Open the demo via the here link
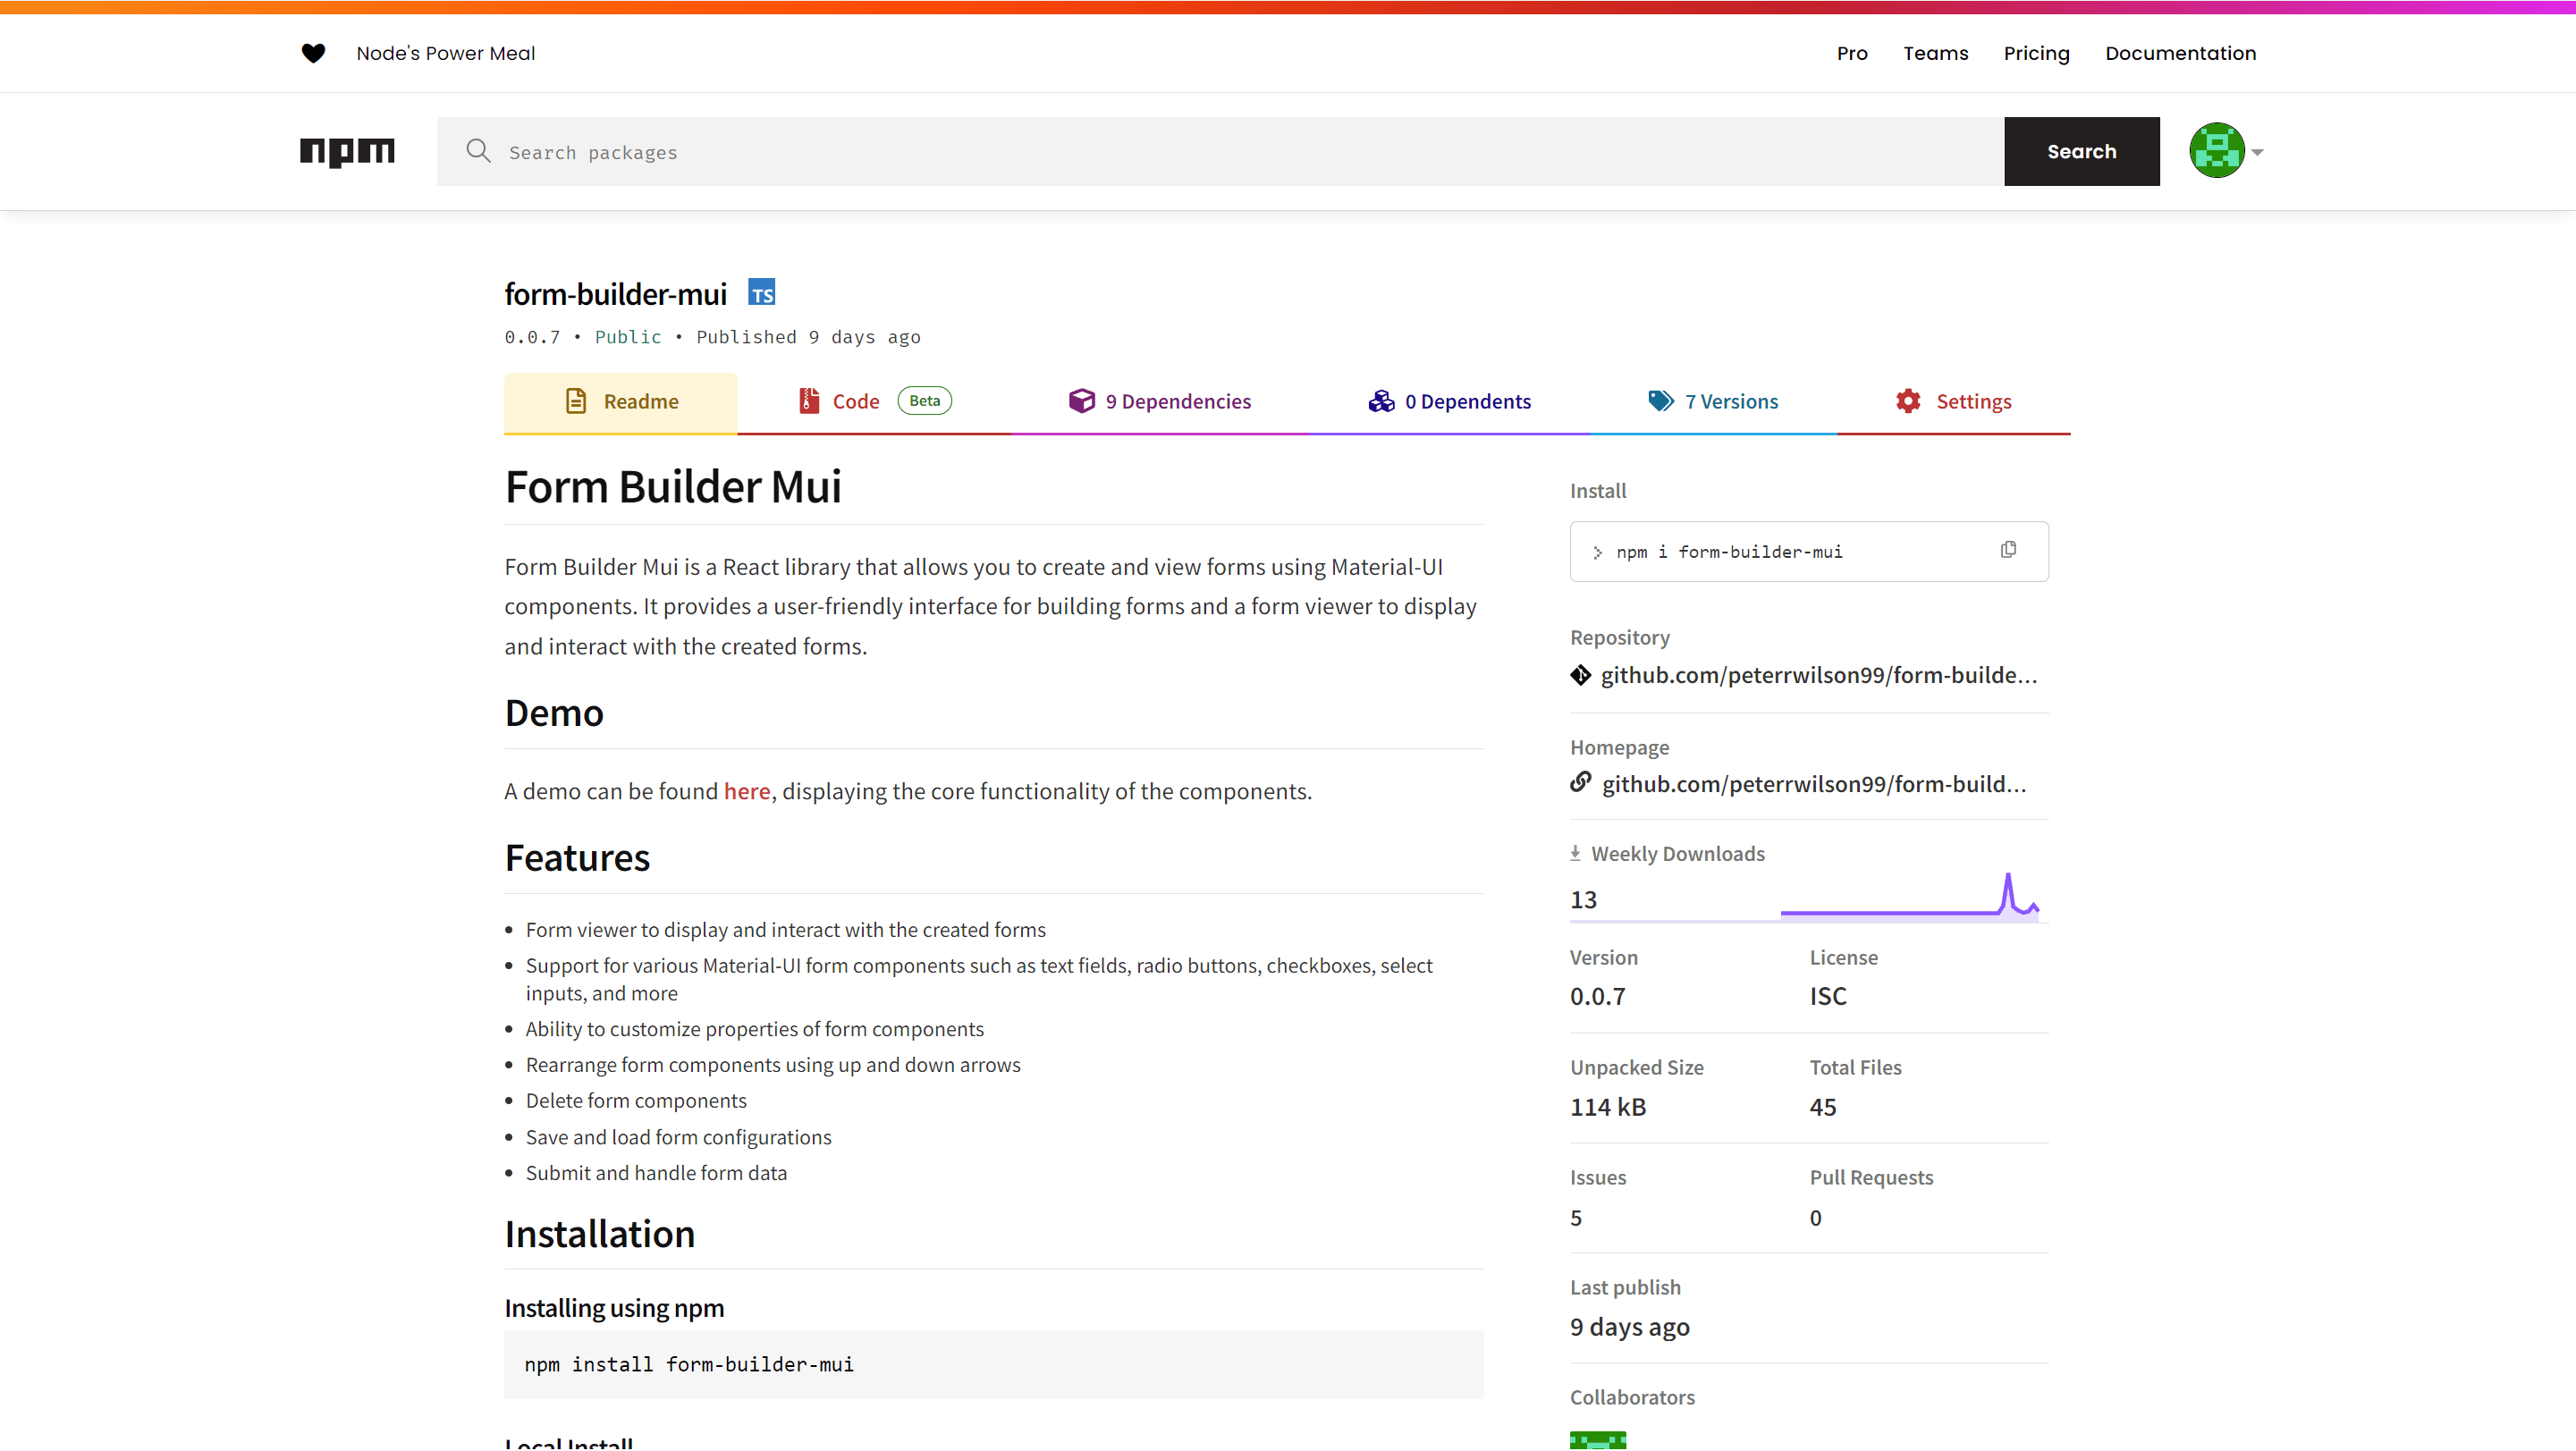The image size is (2576, 1451). (746, 790)
